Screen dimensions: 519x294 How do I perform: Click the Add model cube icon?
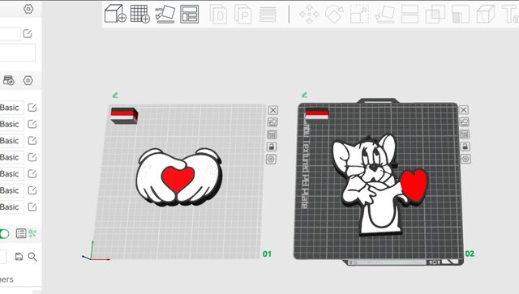point(115,14)
